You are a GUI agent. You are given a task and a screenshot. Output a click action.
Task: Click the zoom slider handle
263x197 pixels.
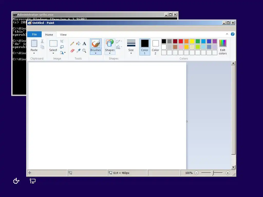(212, 173)
